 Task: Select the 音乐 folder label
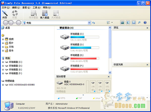point(11,51)
